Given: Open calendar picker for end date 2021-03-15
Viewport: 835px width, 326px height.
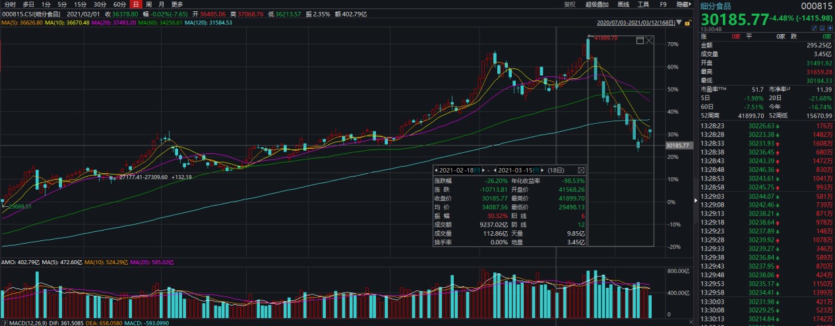Looking at the screenshot, I should 536,170.
